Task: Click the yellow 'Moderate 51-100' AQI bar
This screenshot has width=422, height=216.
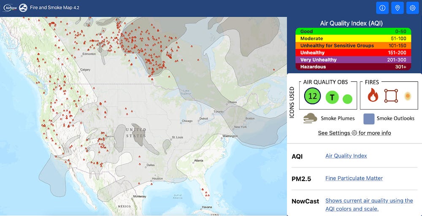Action: click(353, 38)
